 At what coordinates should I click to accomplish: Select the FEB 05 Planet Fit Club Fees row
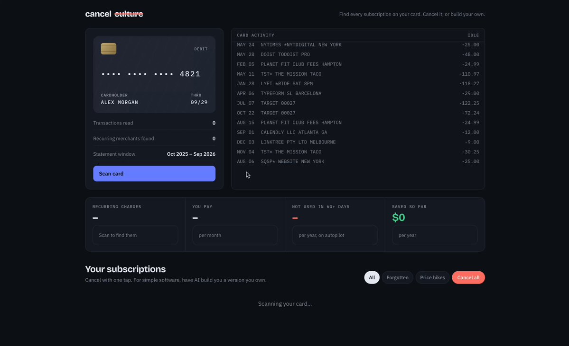click(x=358, y=64)
